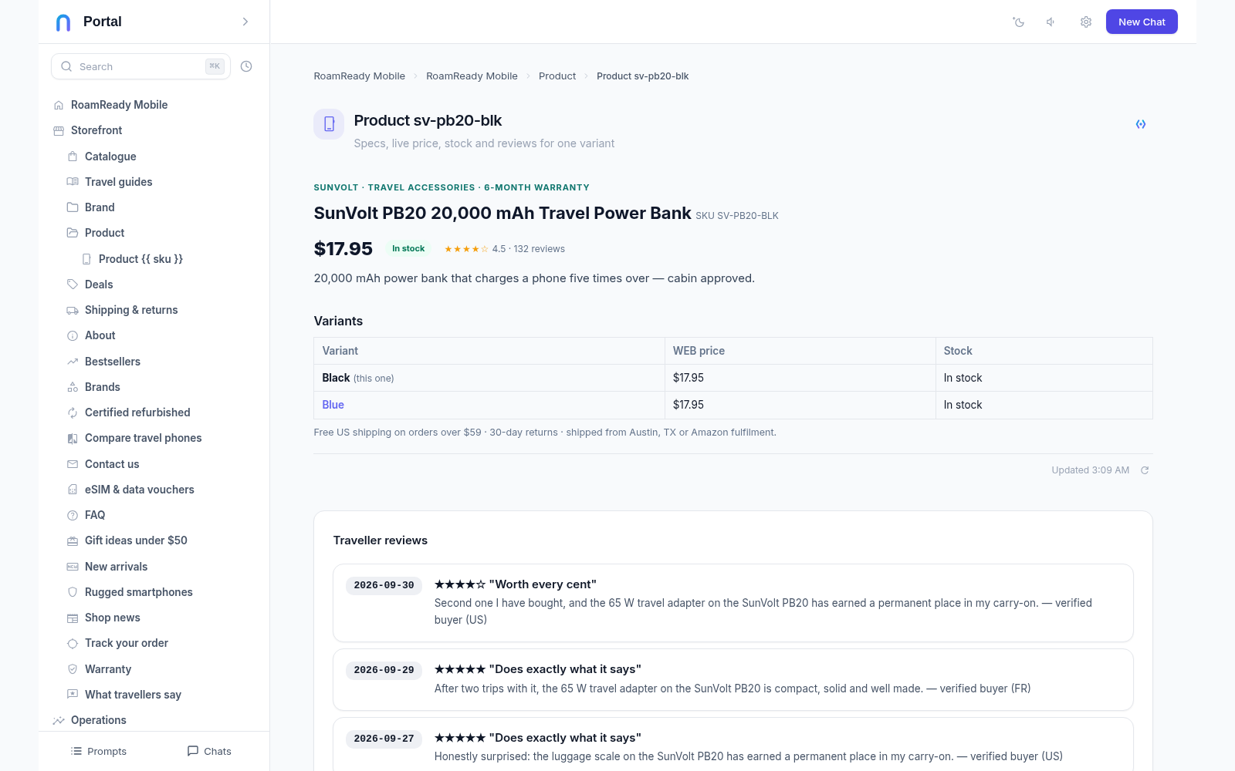The image size is (1235, 771).
Task: Collapse the Storefront section
Action: pos(96,130)
